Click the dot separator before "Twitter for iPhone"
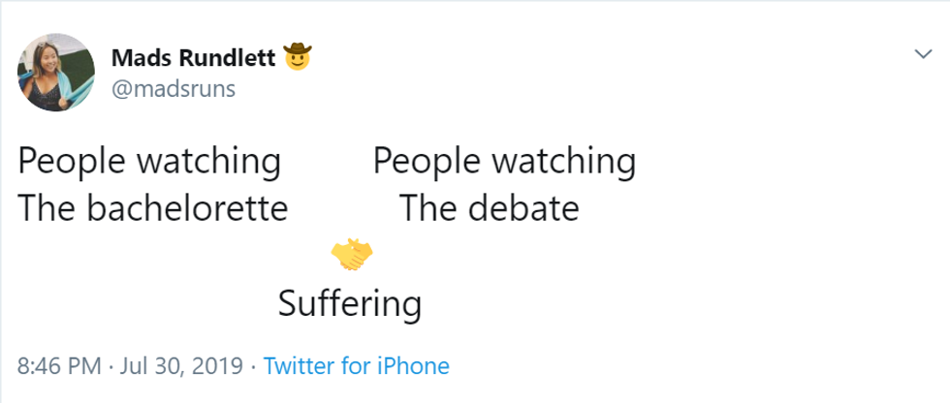Viewport: 950px width, 403px height. 252,366
